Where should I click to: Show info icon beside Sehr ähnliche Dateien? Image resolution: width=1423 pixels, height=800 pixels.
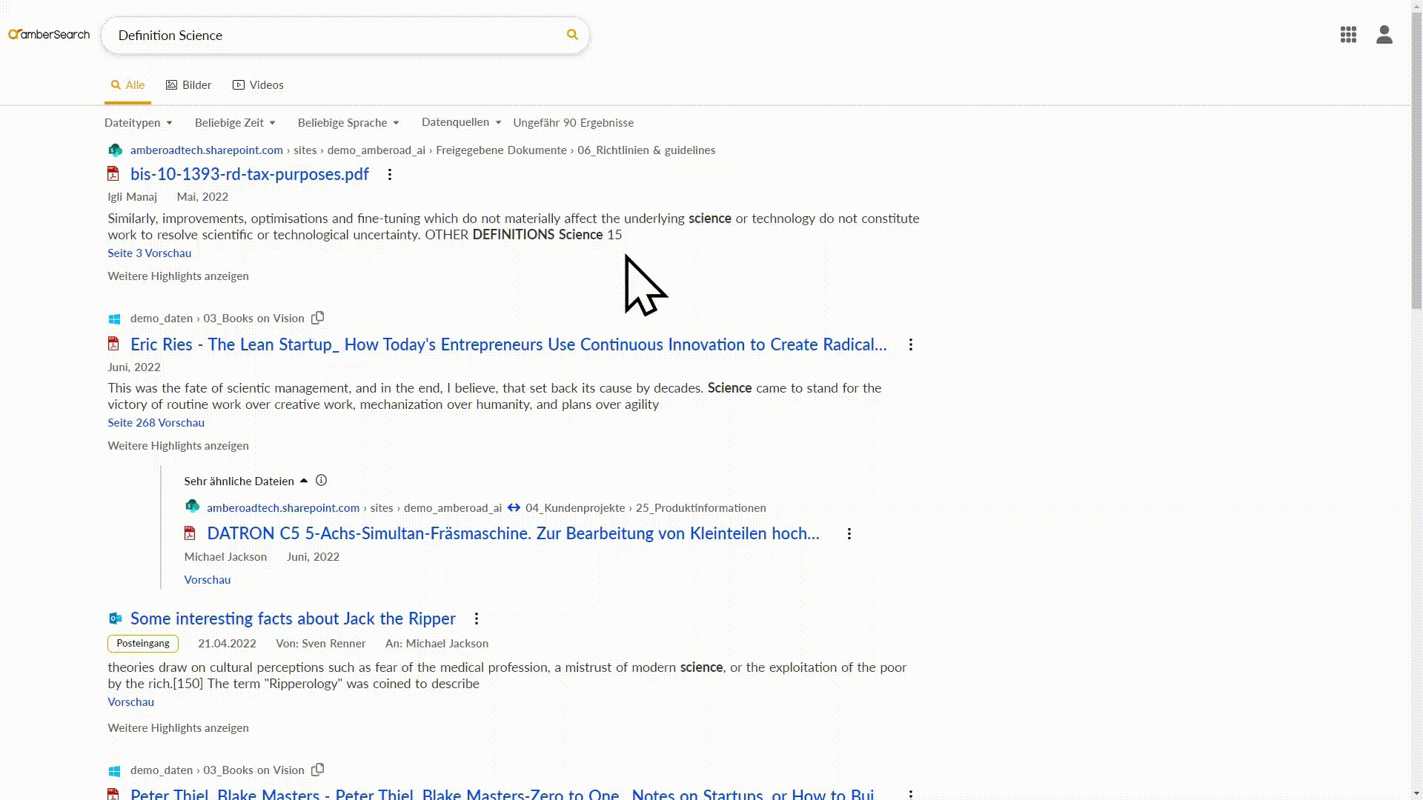321,481
